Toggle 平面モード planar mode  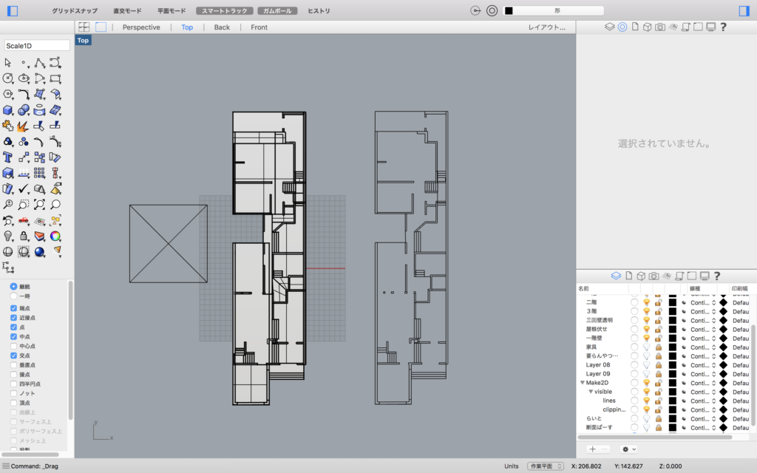(x=172, y=10)
